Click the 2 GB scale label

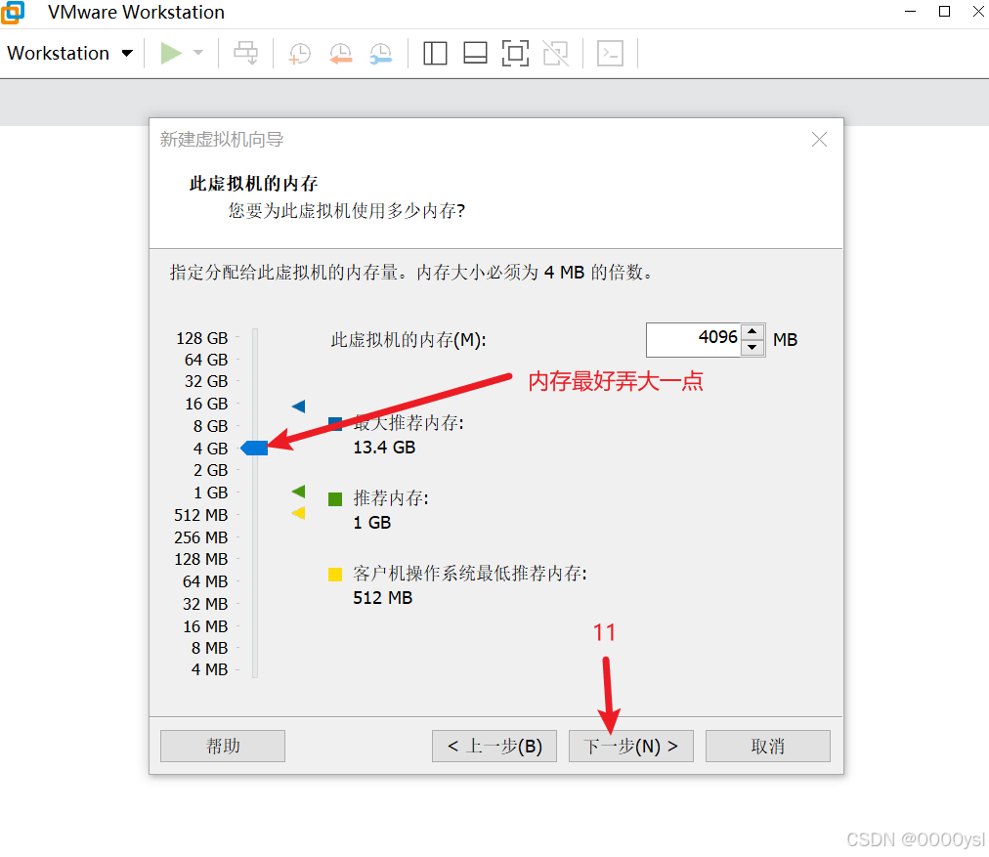coord(211,470)
